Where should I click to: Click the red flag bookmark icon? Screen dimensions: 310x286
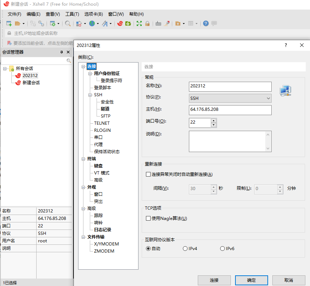(x=9, y=43)
